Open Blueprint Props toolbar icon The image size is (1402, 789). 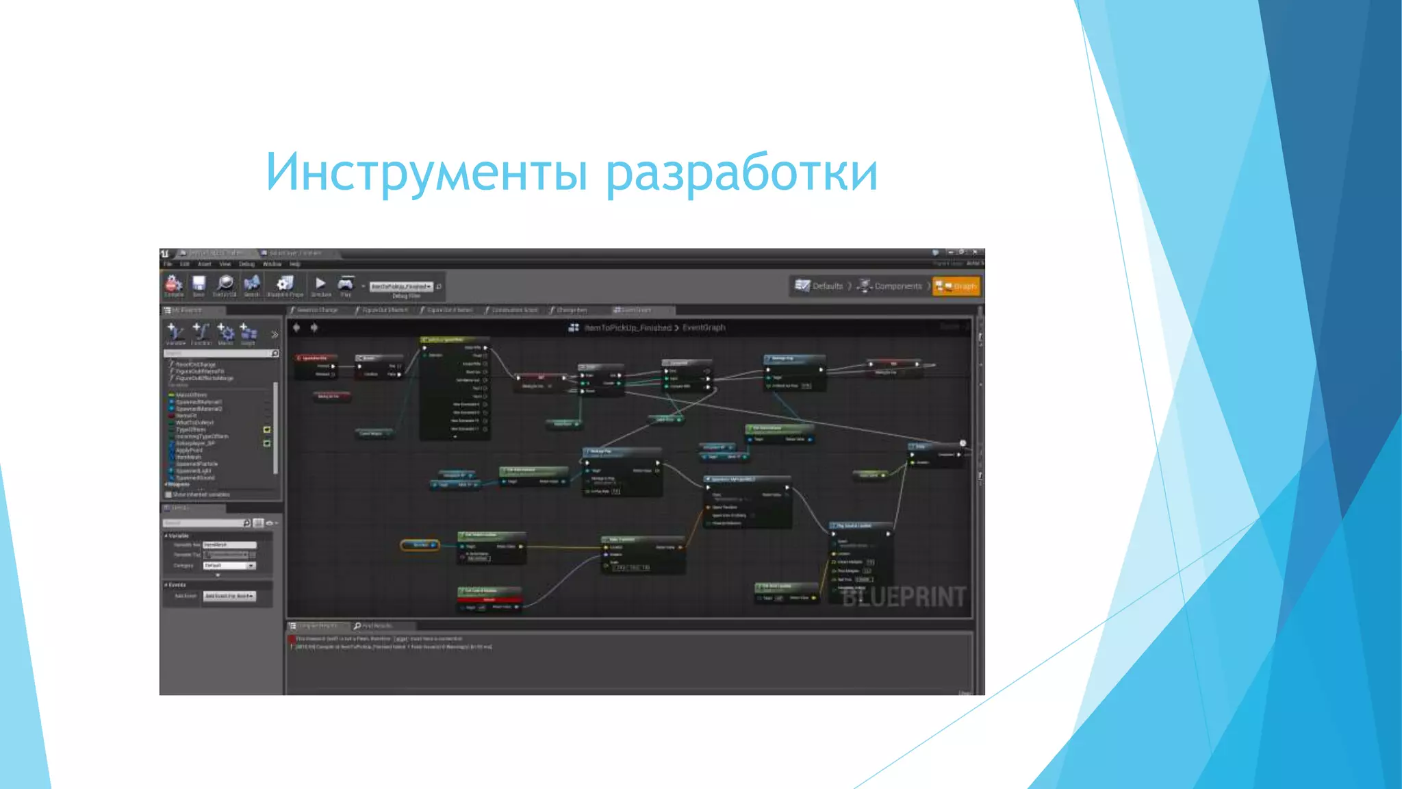285,283
